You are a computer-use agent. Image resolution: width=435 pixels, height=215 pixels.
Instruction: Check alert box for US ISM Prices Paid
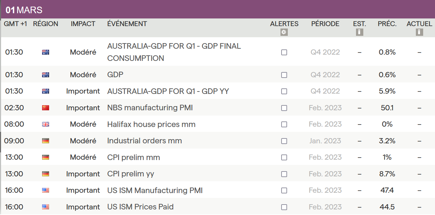pos(284,207)
